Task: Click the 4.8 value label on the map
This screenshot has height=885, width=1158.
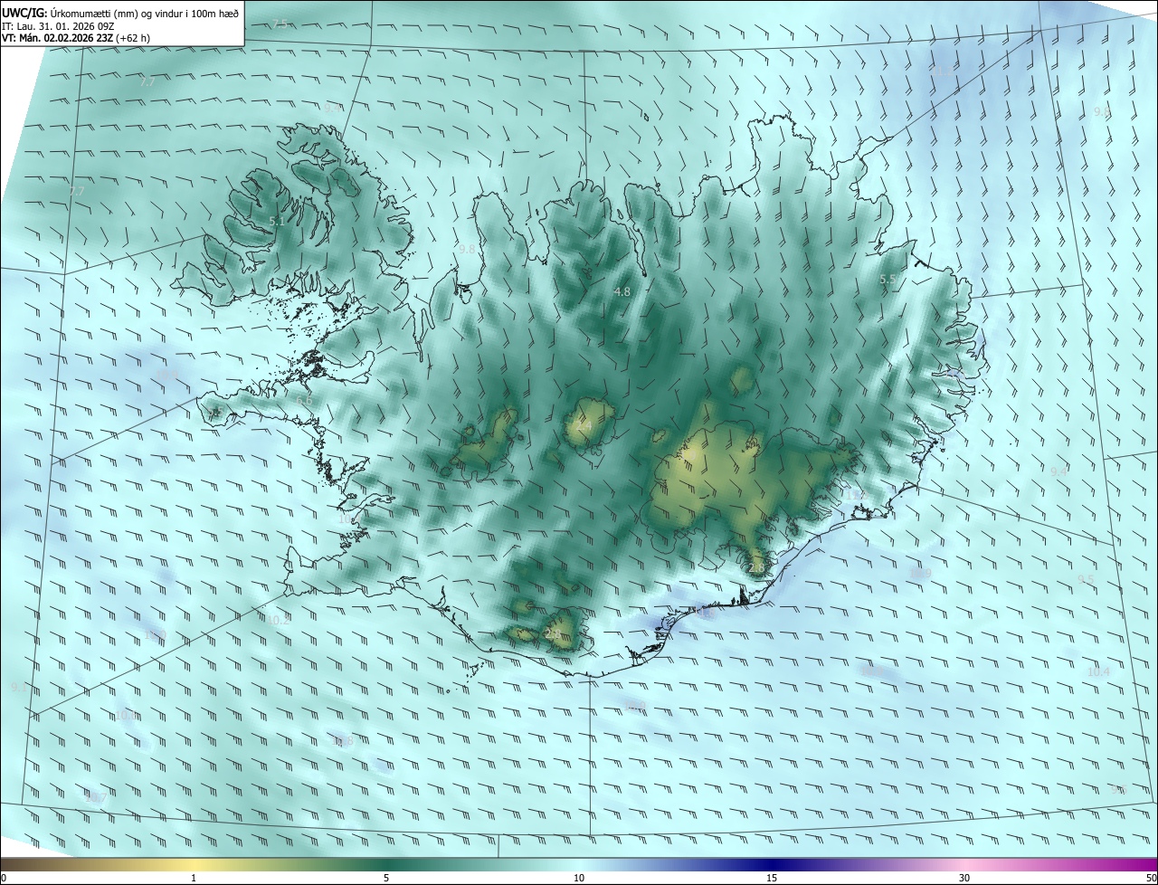Action: pos(622,291)
